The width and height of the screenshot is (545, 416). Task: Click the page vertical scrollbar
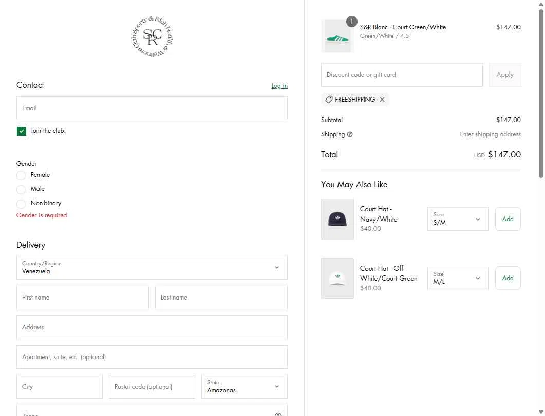click(x=541, y=94)
